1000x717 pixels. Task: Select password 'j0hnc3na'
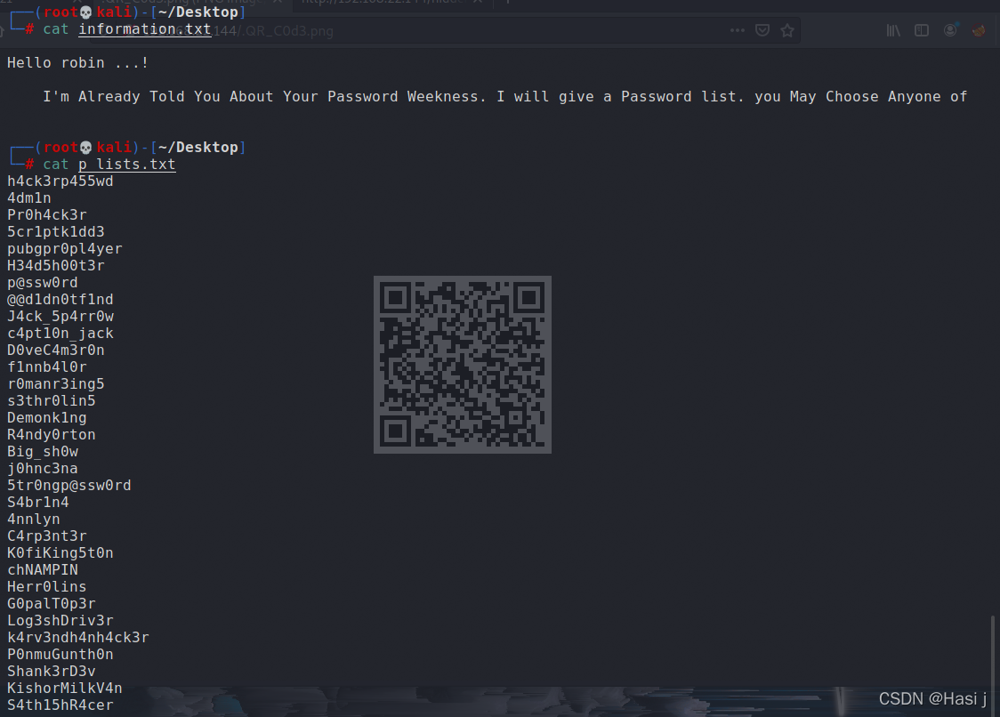click(42, 469)
